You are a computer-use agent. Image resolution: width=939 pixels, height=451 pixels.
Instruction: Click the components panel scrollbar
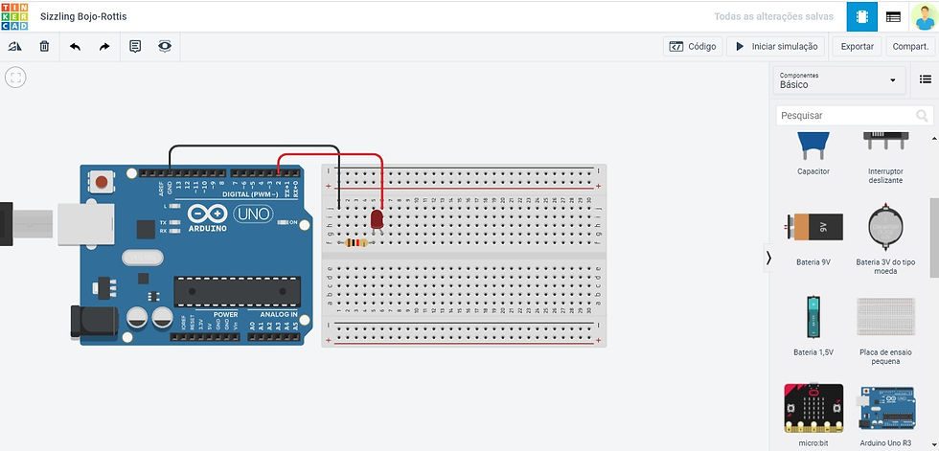tap(933, 239)
